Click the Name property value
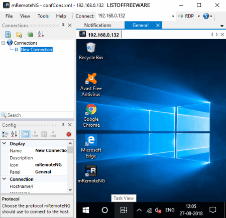 51,150
